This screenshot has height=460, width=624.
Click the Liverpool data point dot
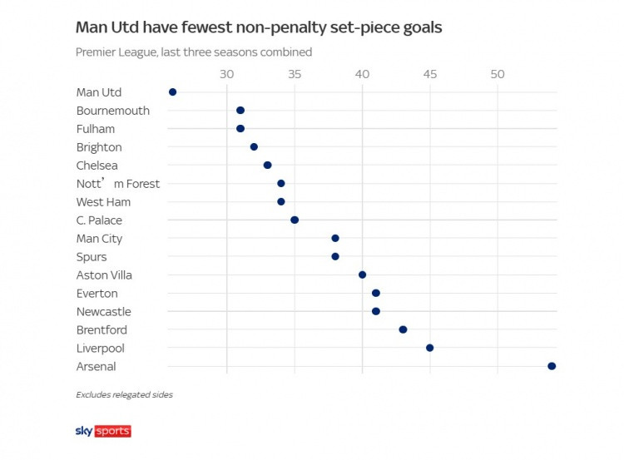(430, 348)
